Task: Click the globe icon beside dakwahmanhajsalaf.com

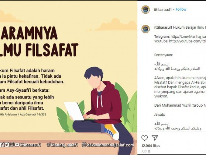Action: click(84, 145)
